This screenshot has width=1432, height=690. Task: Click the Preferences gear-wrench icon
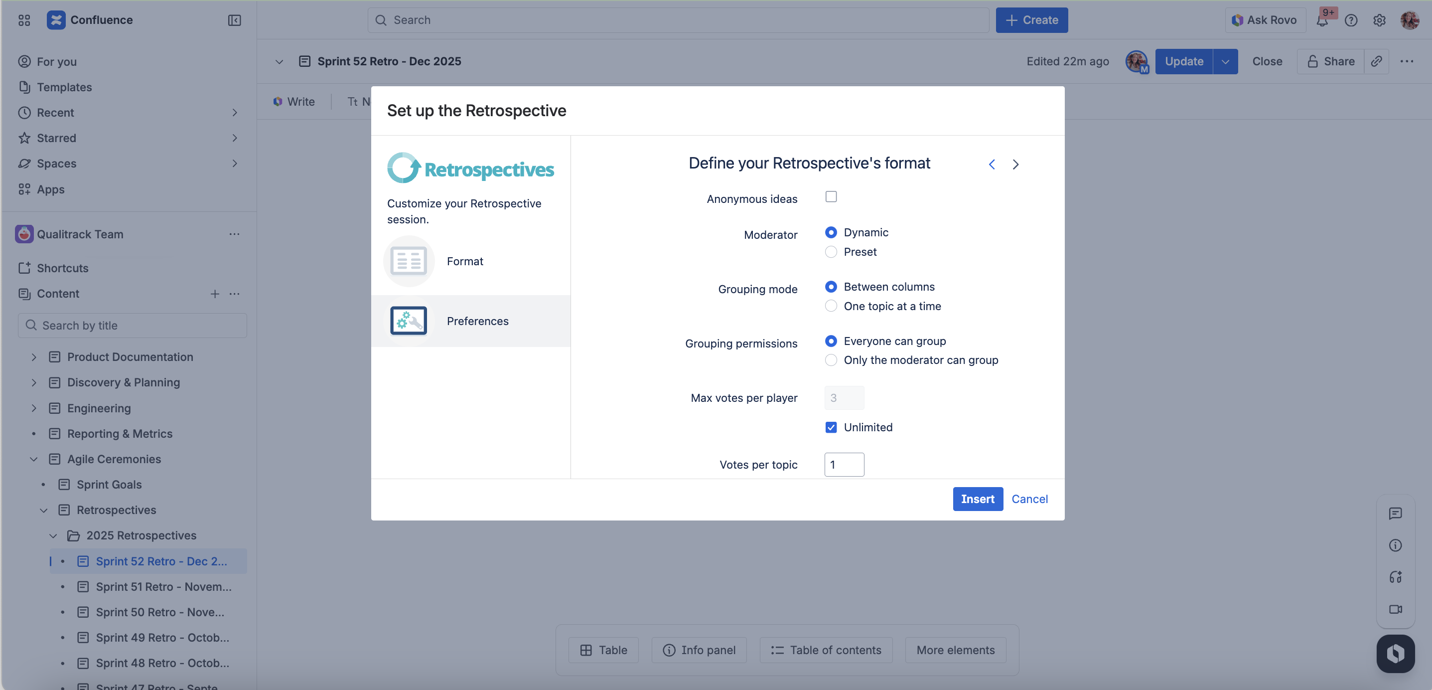[409, 321]
